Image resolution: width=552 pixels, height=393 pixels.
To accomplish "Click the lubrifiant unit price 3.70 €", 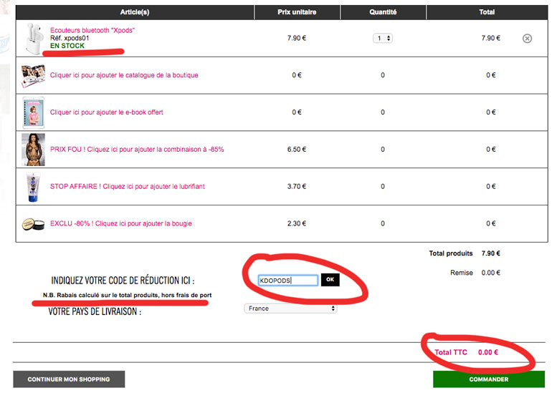I will (x=297, y=186).
